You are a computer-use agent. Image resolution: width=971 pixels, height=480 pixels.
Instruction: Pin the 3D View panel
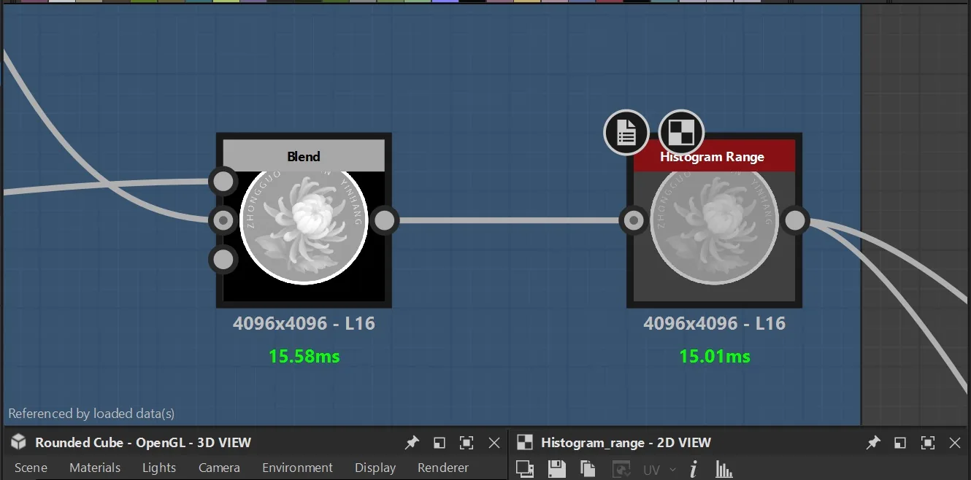[x=412, y=442]
